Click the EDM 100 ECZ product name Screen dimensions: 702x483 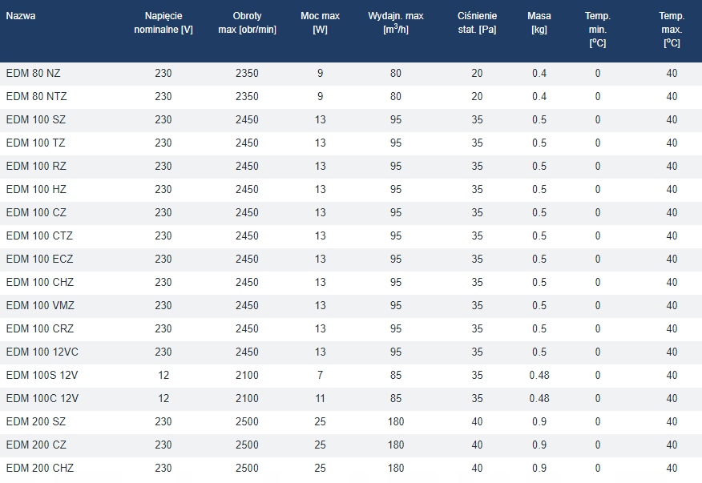click(x=39, y=260)
